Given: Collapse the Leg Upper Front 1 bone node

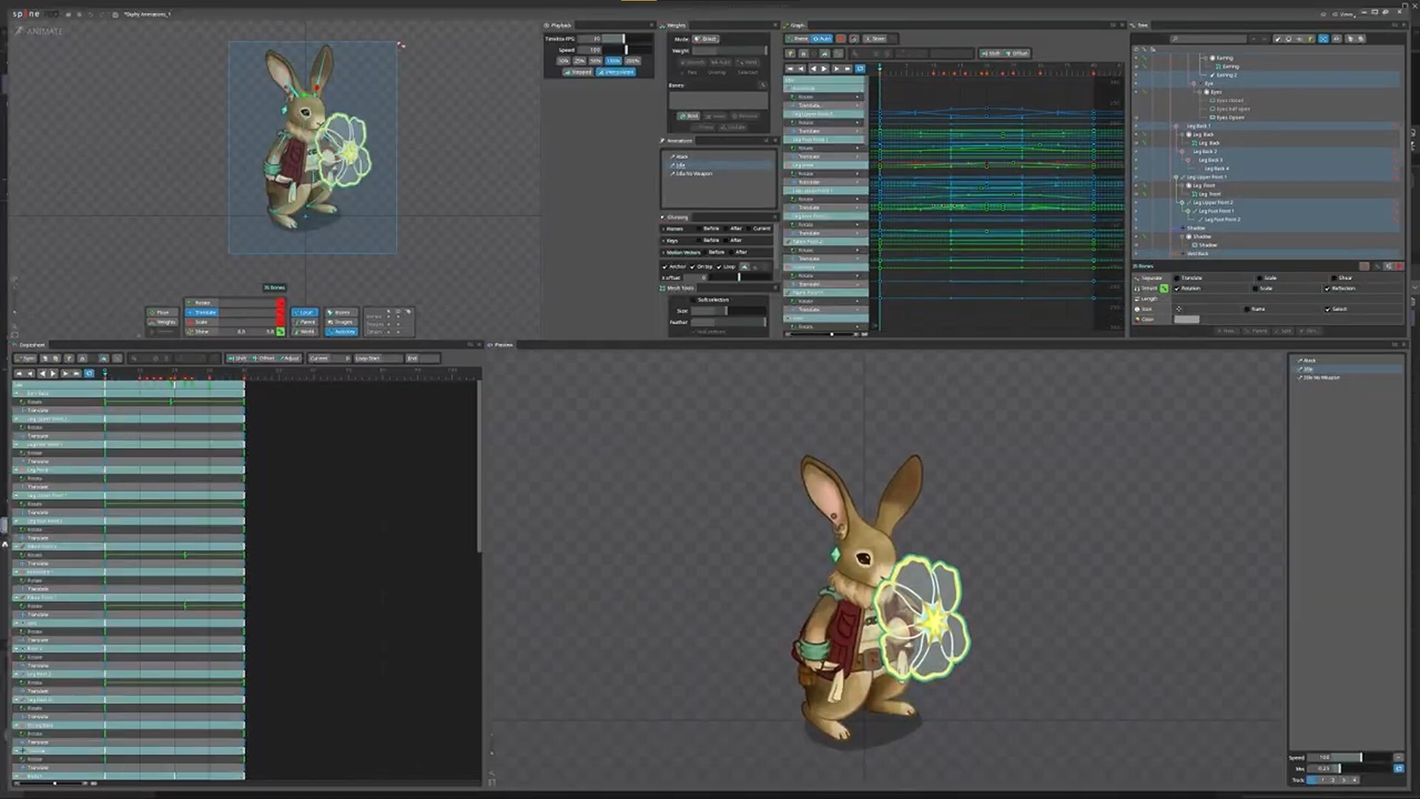Looking at the screenshot, I should click(1176, 177).
